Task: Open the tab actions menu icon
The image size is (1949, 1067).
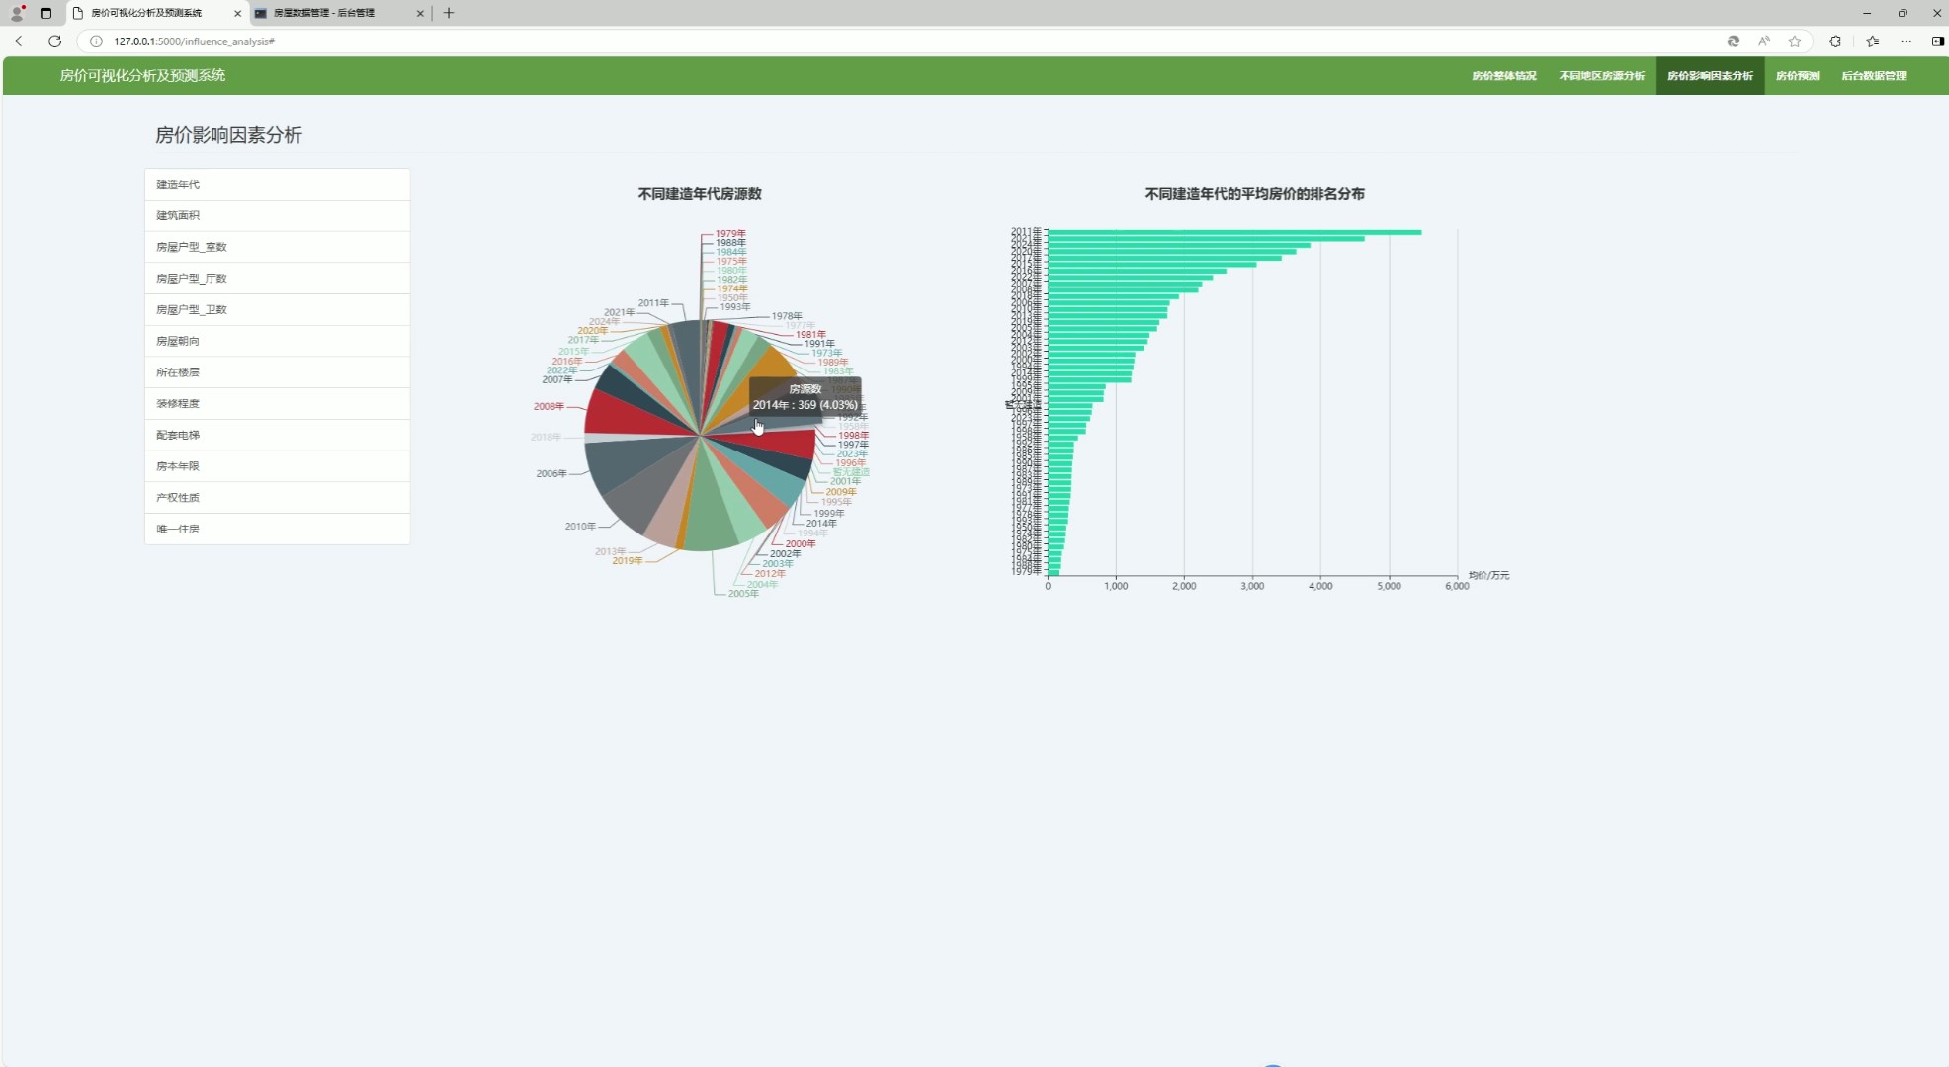Action: pos(45,13)
